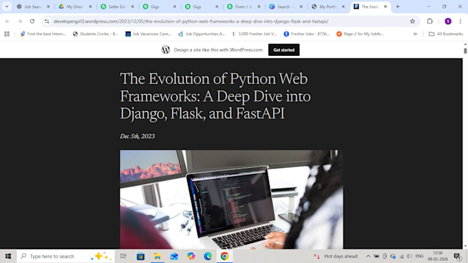Click the page vertical scrollbar thumb

click(x=465, y=51)
